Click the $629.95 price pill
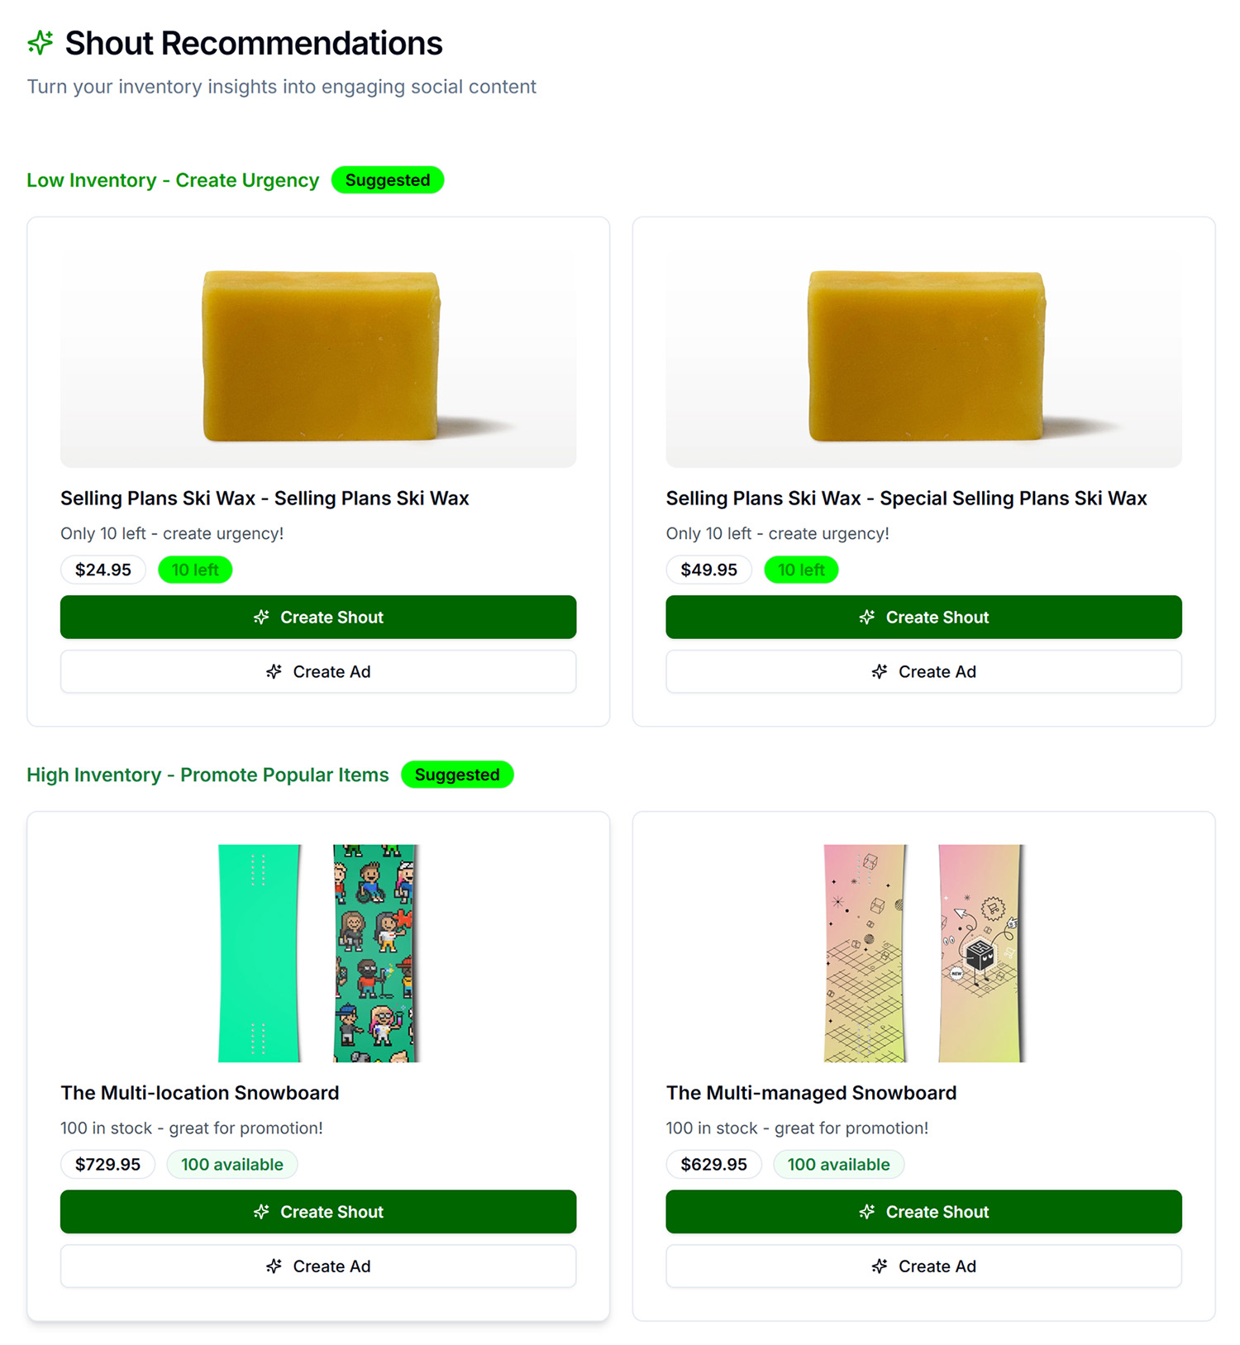This screenshot has width=1240, height=1345. coord(713,1164)
